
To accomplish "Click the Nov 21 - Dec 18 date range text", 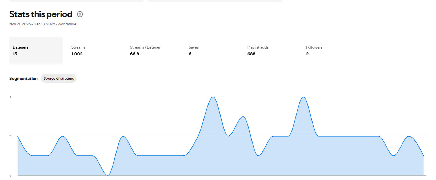I will [x=43, y=24].
